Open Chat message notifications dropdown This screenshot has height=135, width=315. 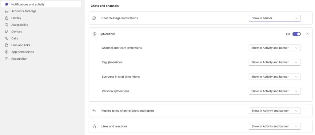click(x=274, y=18)
